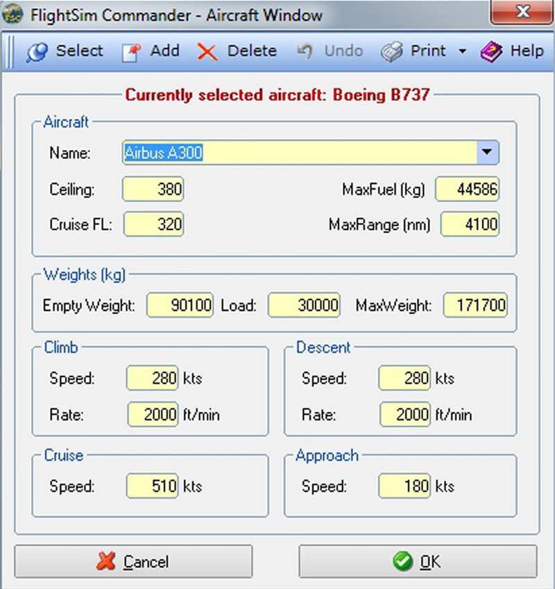The image size is (555, 589).
Task: Click the 'Aircraft' group label
Action: coord(66,122)
